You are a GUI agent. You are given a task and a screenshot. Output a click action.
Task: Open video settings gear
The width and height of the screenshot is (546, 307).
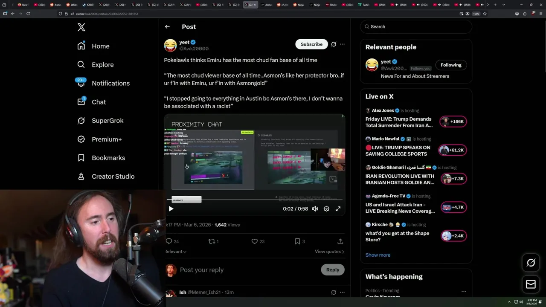(326, 209)
